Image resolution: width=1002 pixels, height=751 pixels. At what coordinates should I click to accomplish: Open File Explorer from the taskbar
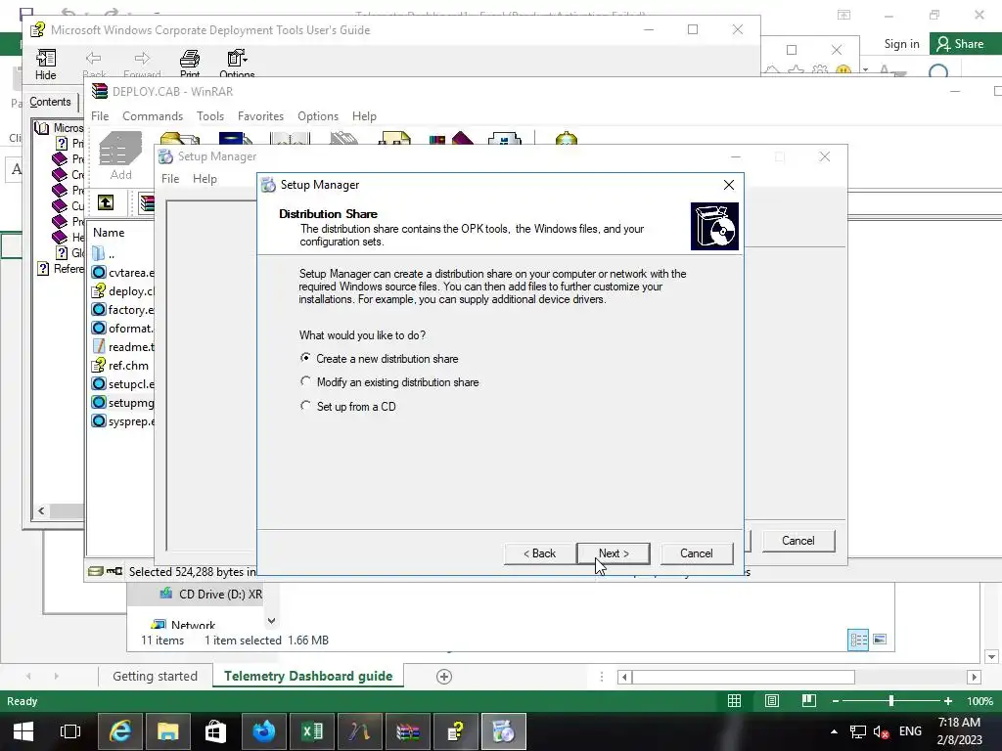point(168,731)
